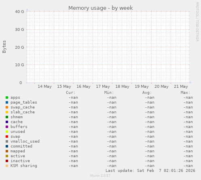201x180 pixels.
Task: Select the 'KSM sharing' legend label
Action: (x=24, y=166)
